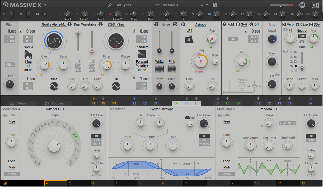Open the Massive X main menu arrow
This screenshot has height=187, width=323.
point(45,5)
